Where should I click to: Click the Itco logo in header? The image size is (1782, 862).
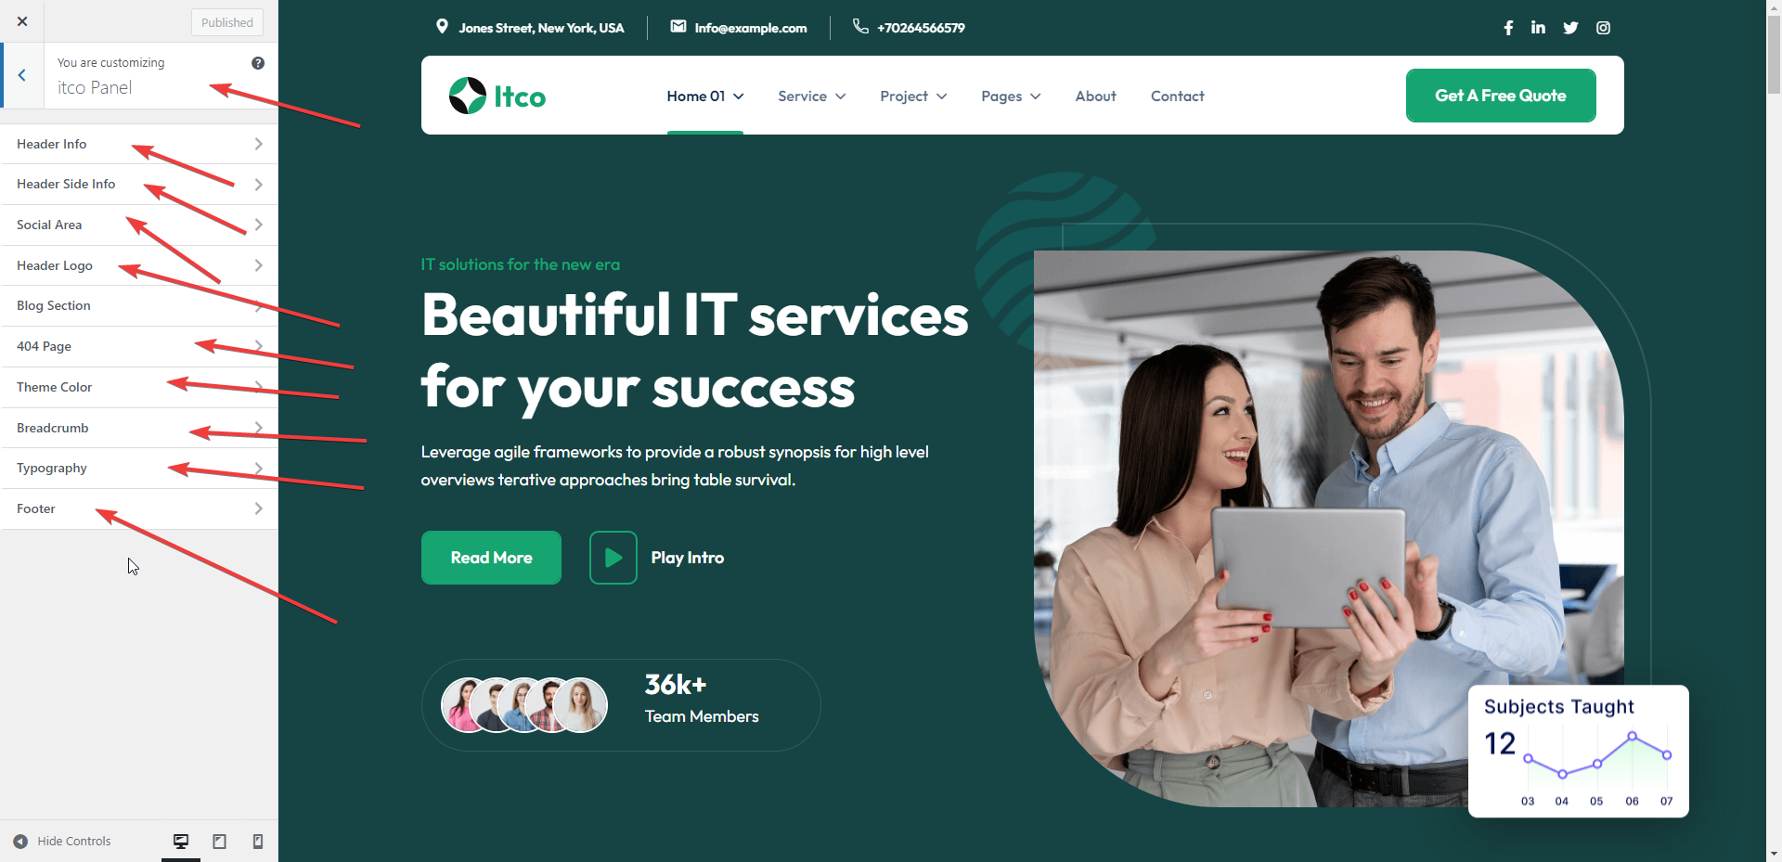(497, 96)
